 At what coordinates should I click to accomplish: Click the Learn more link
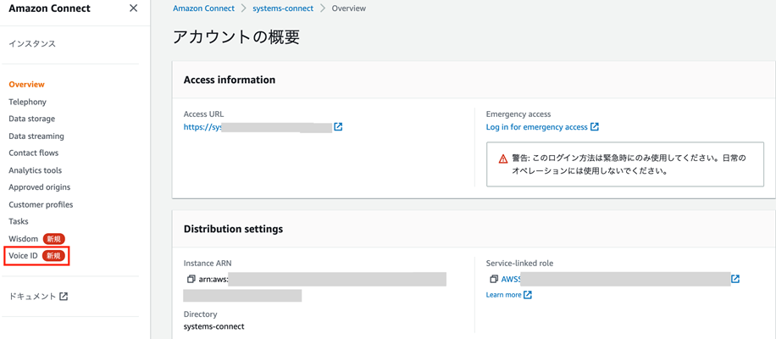coord(503,295)
